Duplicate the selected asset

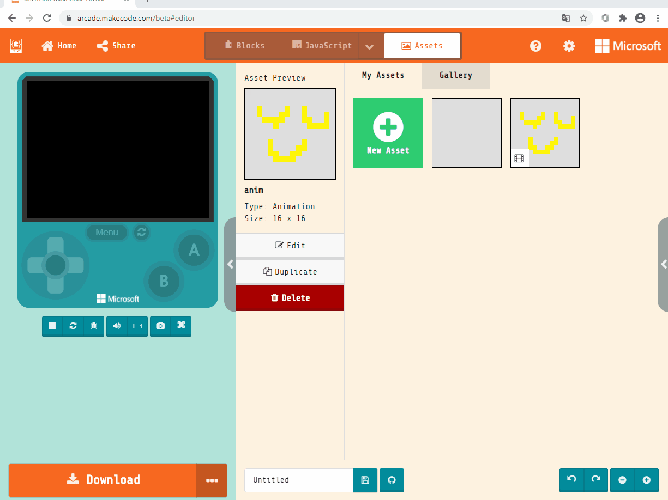click(290, 271)
